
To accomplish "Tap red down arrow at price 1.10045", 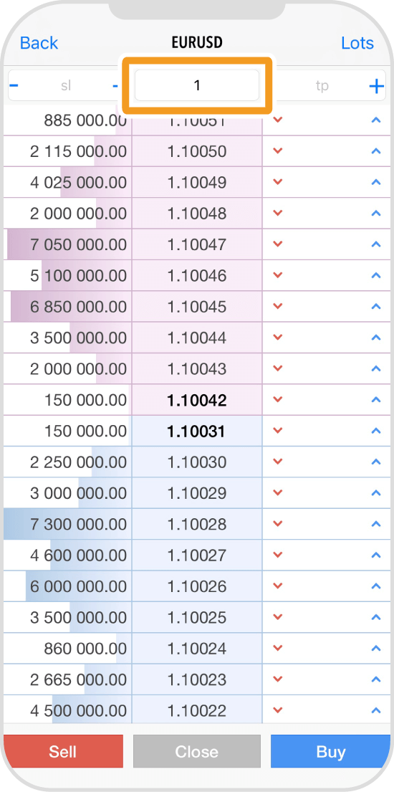I will tap(277, 307).
